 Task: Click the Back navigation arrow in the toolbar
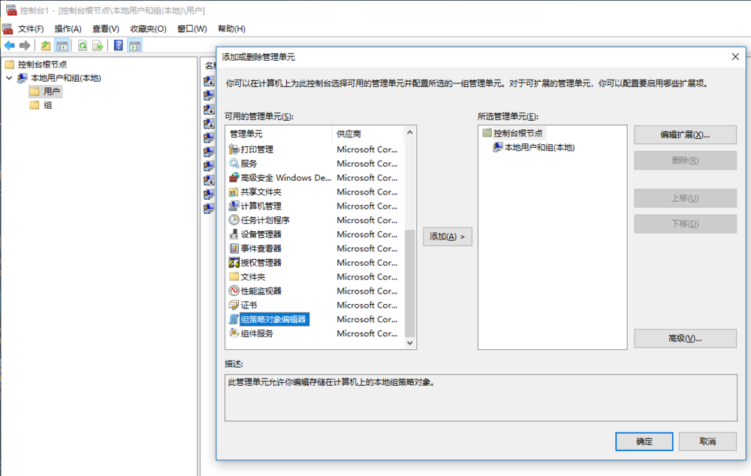[9, 45]
